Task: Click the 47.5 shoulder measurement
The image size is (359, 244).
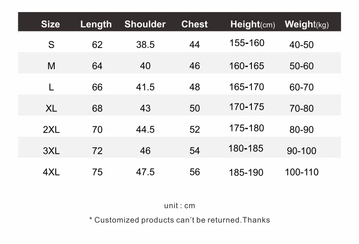Action: tap(145, 172)
